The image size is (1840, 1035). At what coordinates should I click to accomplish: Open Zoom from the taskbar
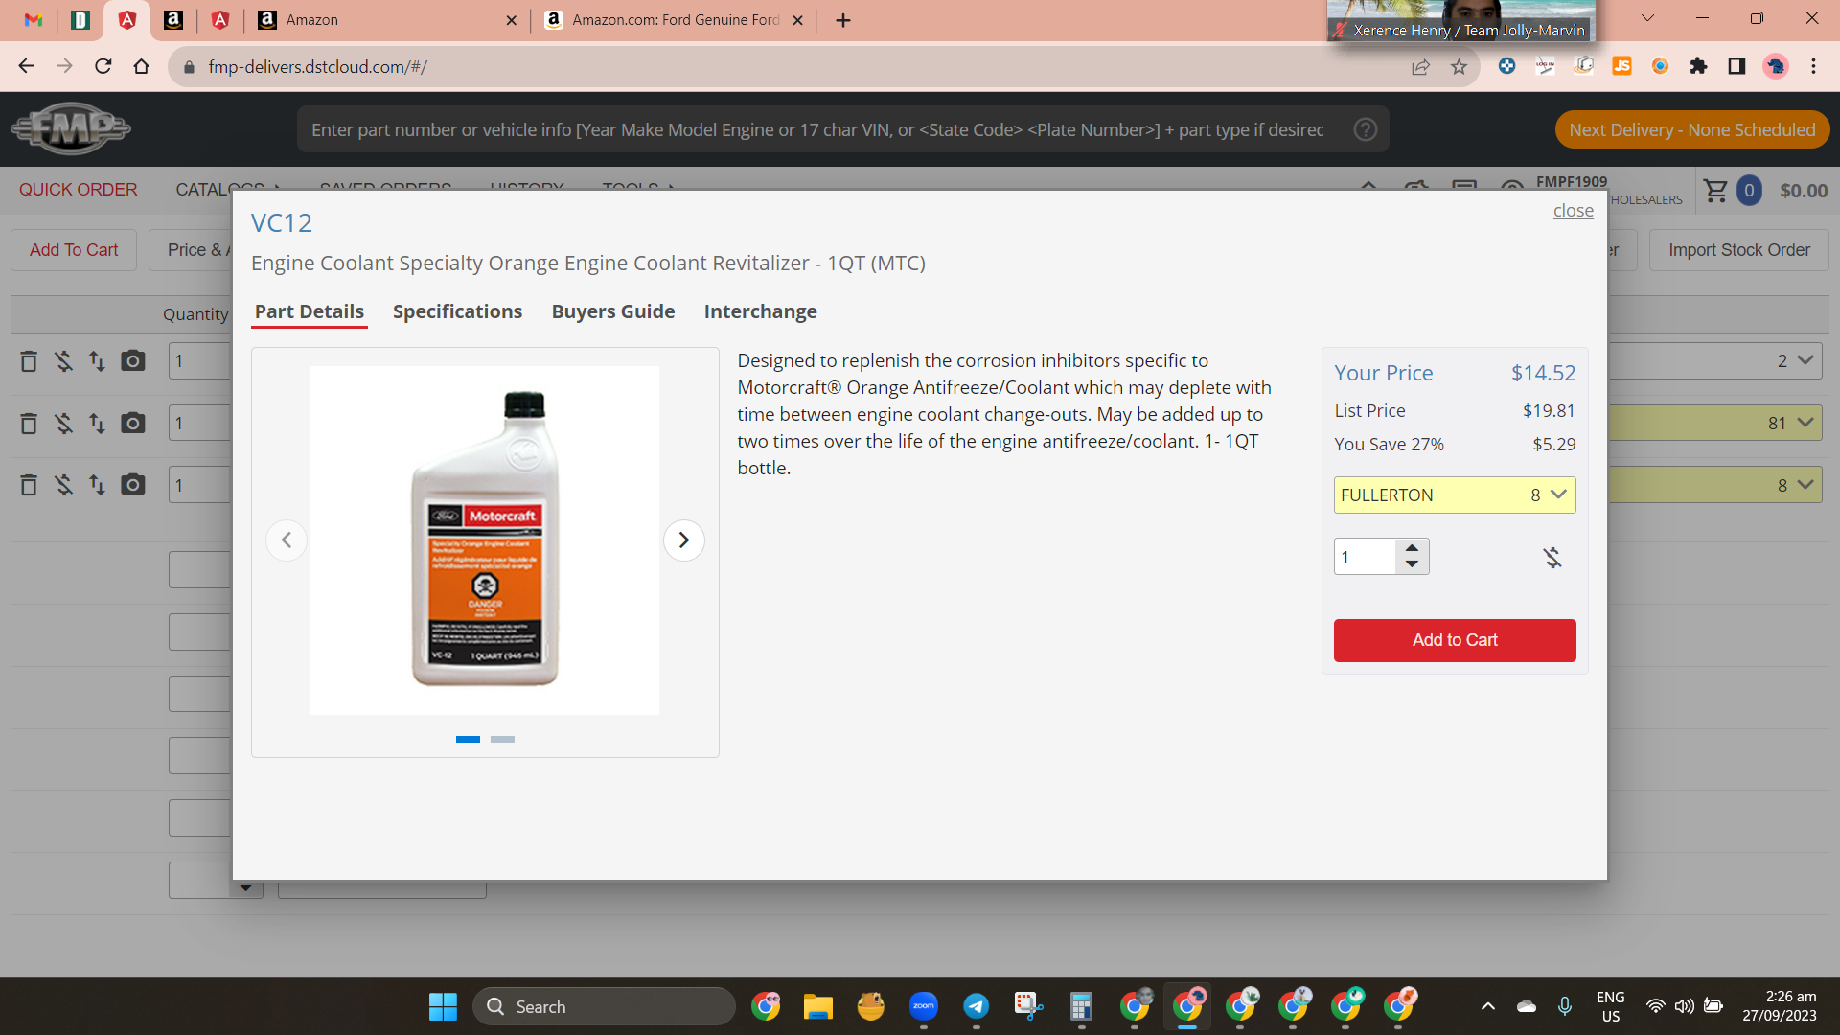coord(924,1006)
